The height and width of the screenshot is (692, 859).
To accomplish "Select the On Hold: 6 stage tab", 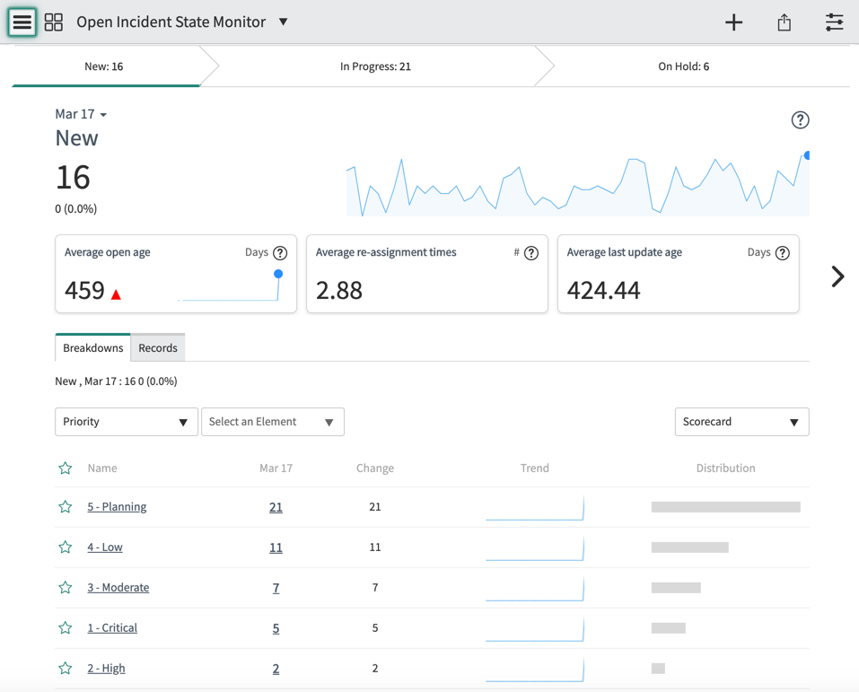I will pos(683,66).
